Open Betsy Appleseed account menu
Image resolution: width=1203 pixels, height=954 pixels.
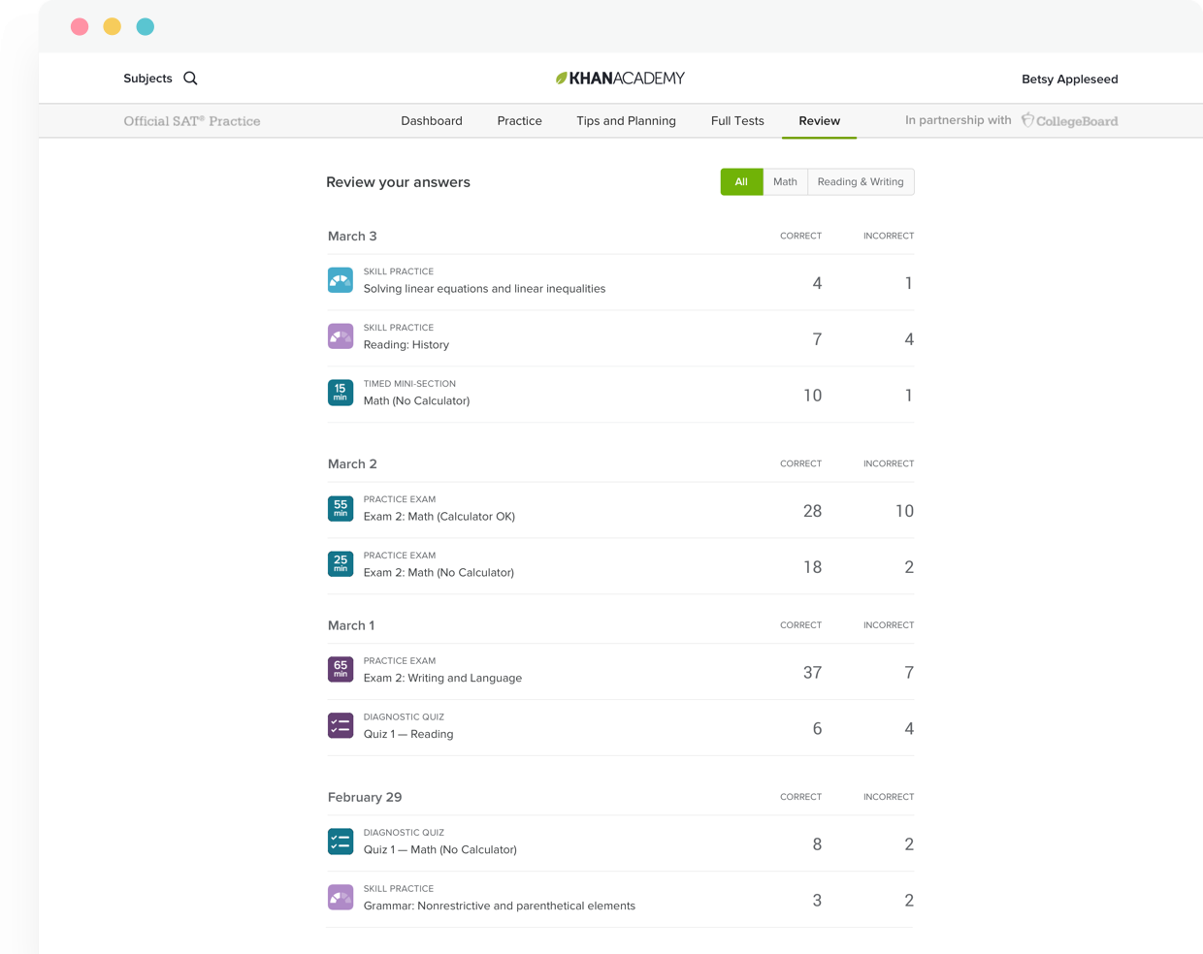pyautogui.click(x=1069, y=79)
